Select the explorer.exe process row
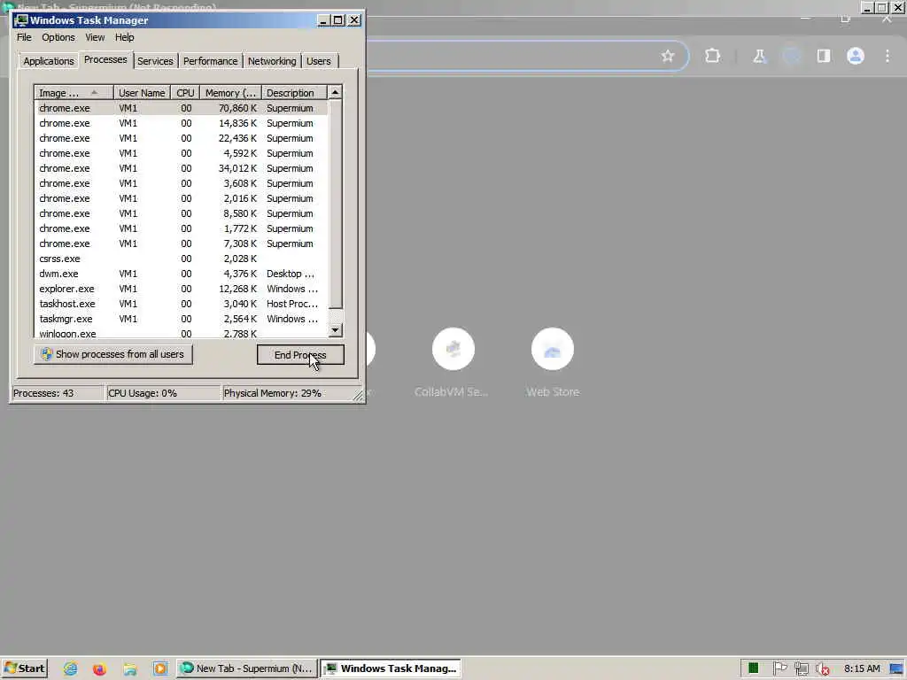Screen dimensions: 907x680 181,289
